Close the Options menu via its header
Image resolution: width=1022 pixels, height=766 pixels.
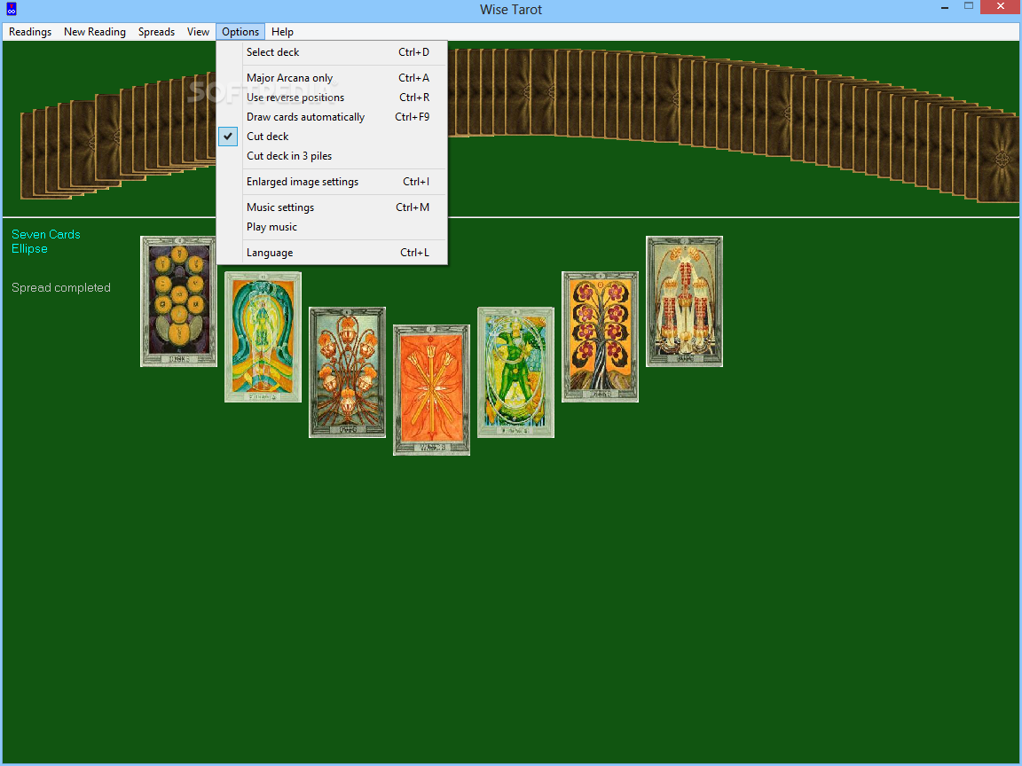pyautogui.click(x=240, y=32)
